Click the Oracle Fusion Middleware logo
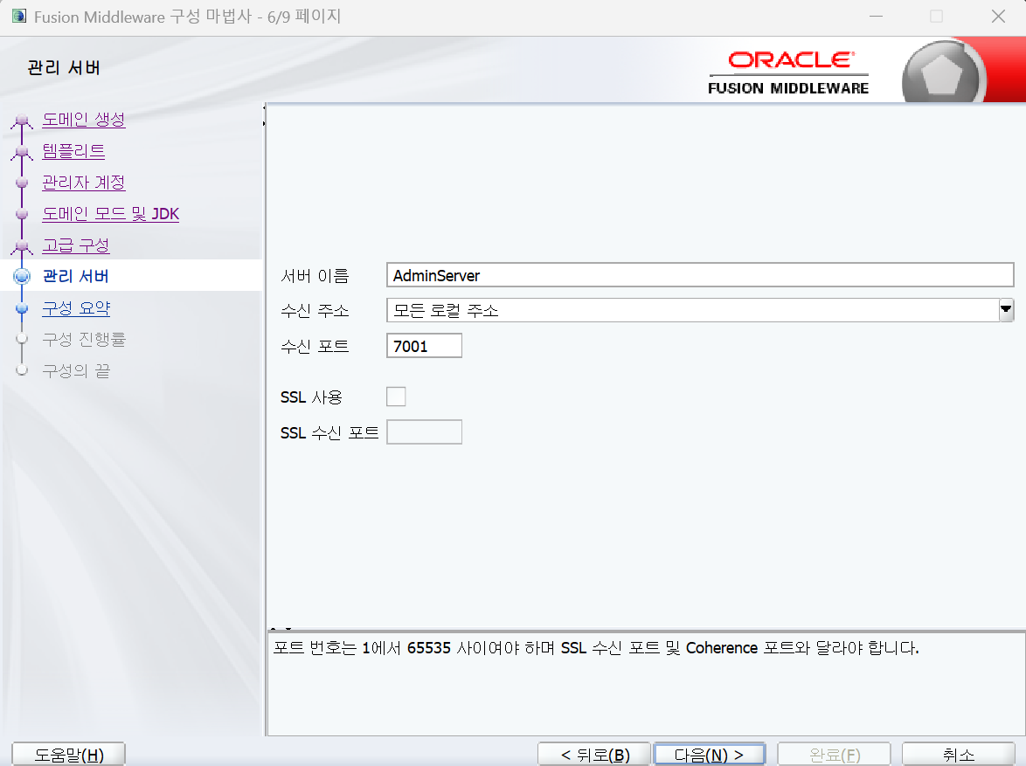This screenshot has width=1026, height=766. pos(788,73)
